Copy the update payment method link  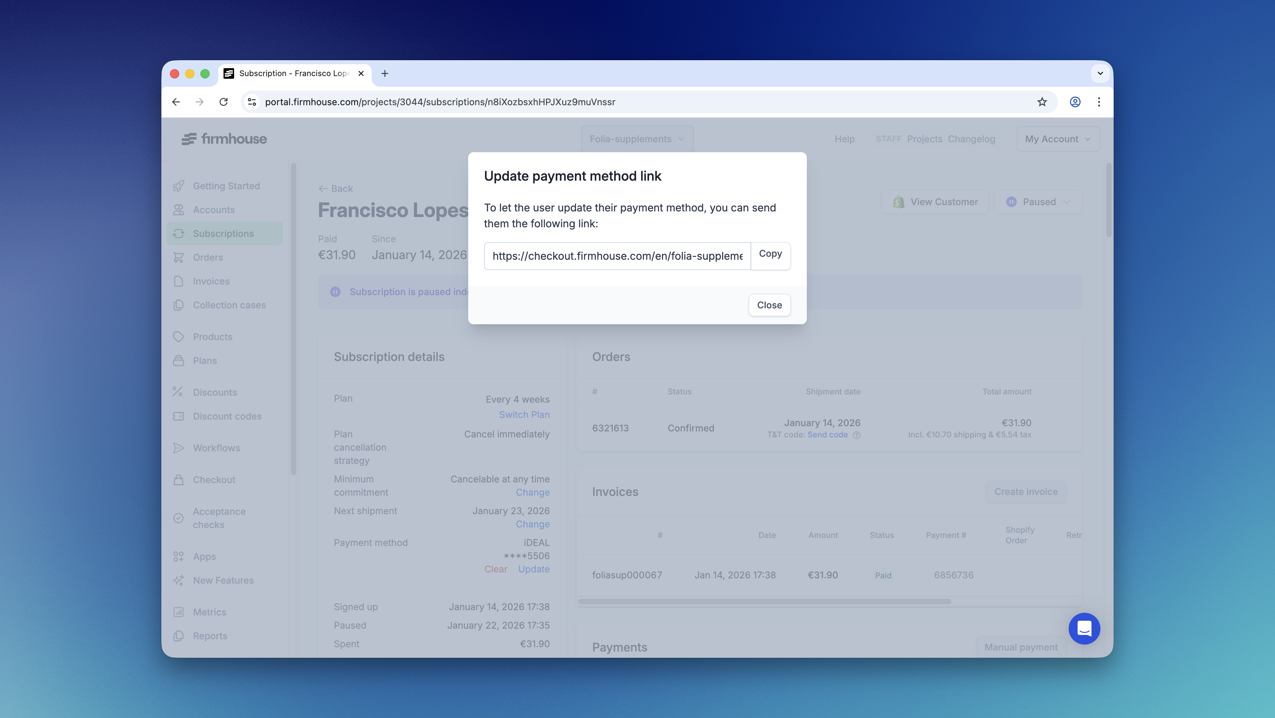point(770,255)
